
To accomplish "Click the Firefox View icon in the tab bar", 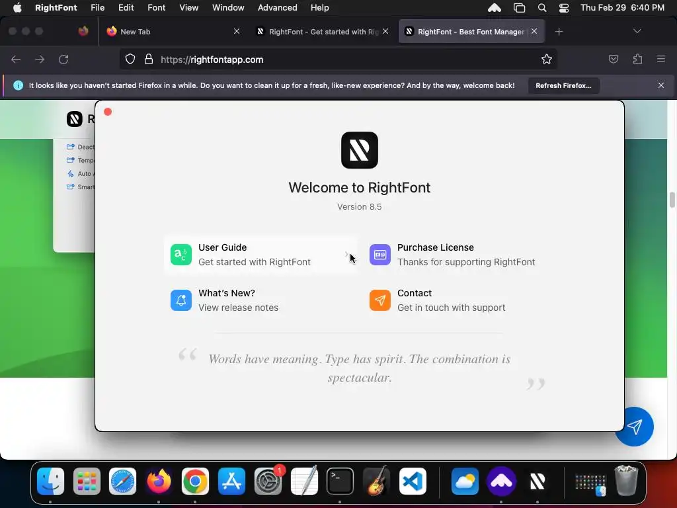I will coord(83,31).
